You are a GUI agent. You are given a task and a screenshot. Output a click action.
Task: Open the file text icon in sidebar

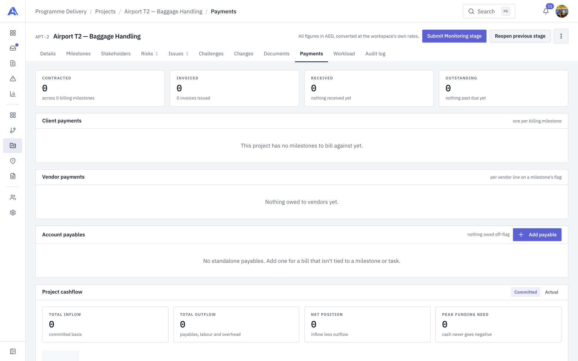point(13,176)
